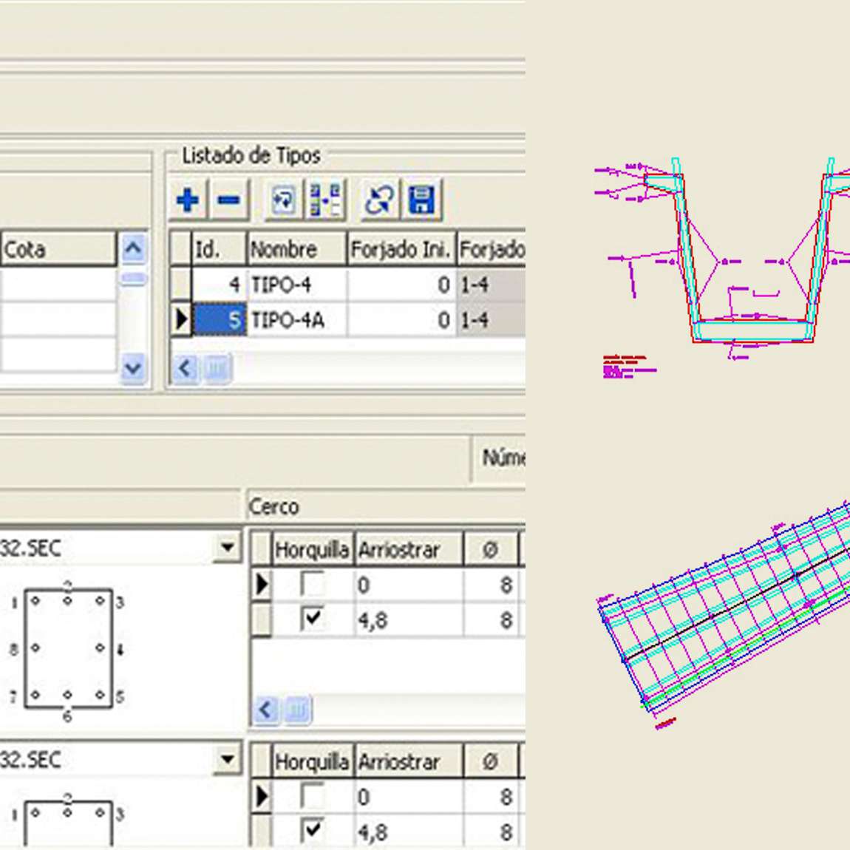This screenshot has width=850, height=850.
Task: Click the lower Arriostrar column header
Action: point(409,761)
